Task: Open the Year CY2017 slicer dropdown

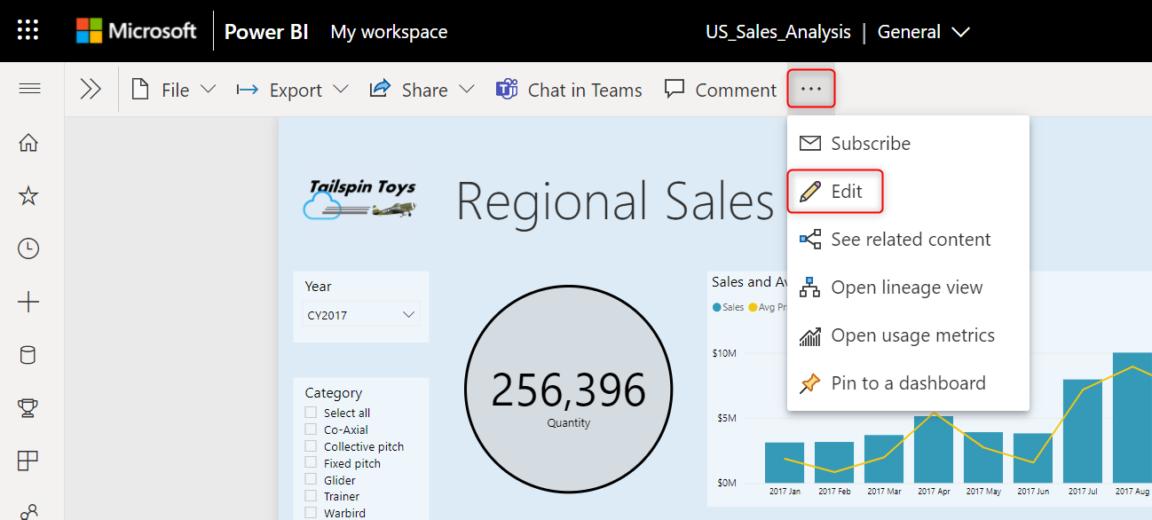Action: tap(408, 313)
